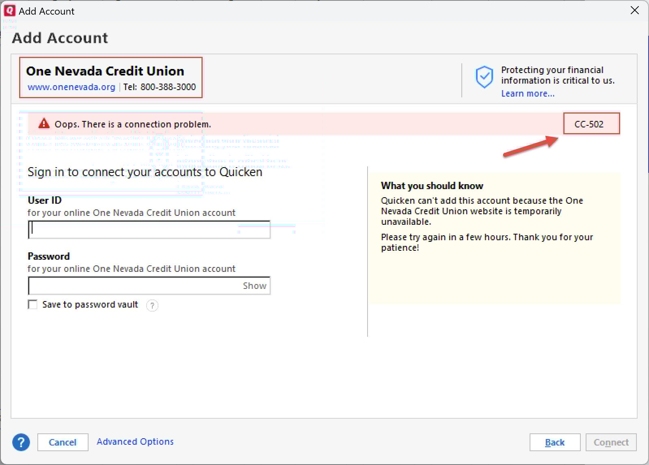Screen dimensions: 649x465
Task: Click the Connect button
Action: coord(611,442)
